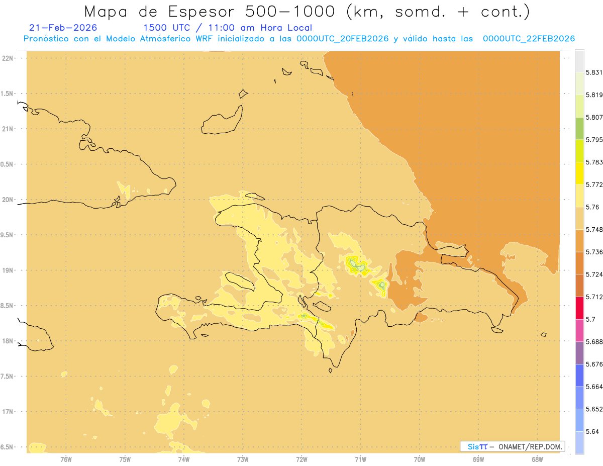
Task: Click the 5.724 colorbar value
Action: [594, 274]
